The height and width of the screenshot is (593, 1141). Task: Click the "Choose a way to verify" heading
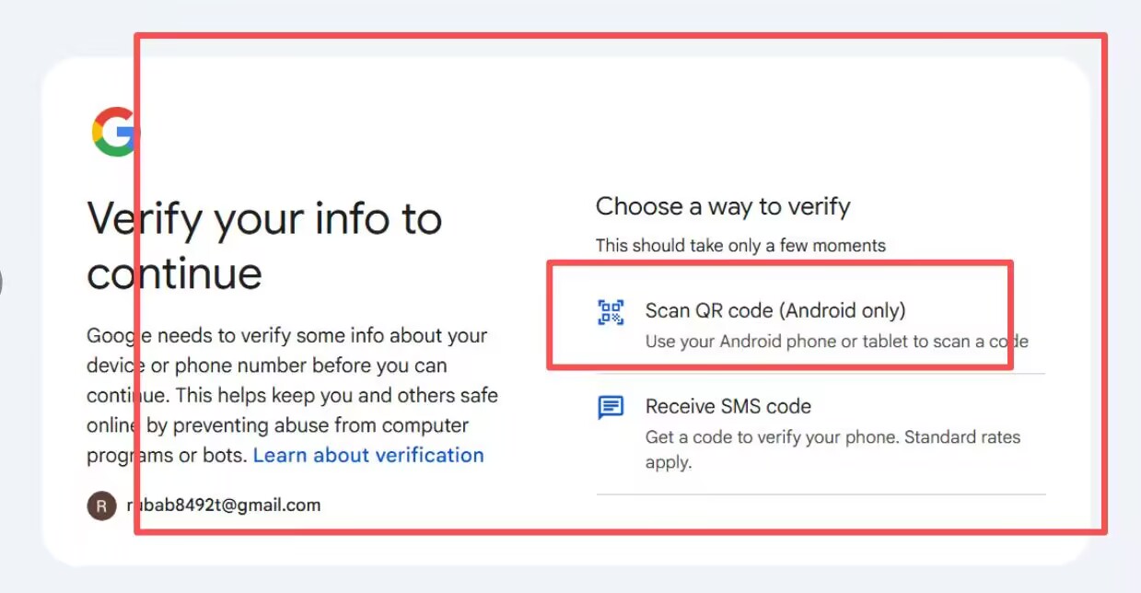coord(723,206)
